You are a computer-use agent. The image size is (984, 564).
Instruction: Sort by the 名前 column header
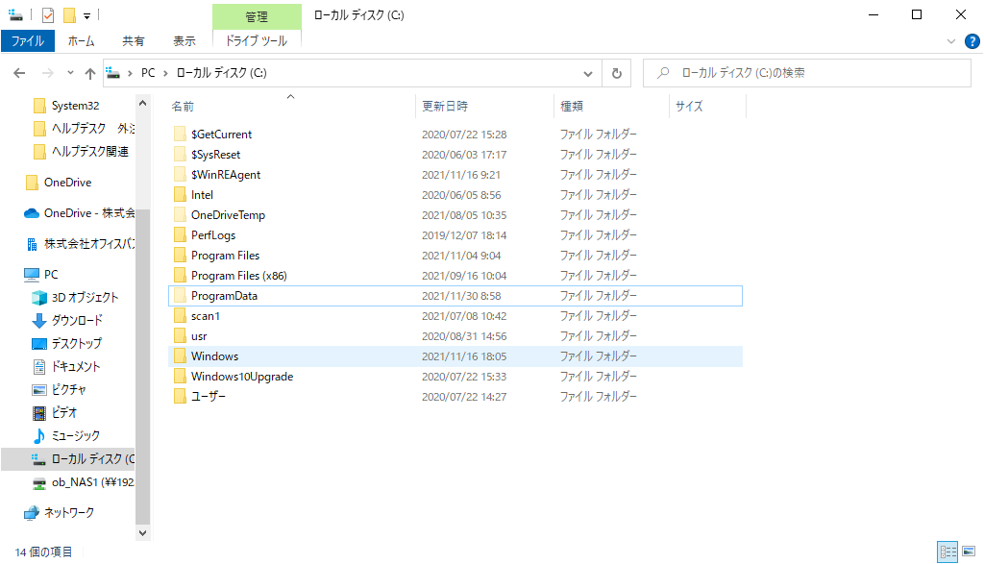click(183, 106)
